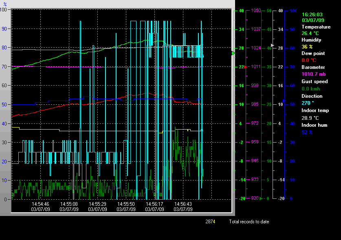The height and width of the screenshot is (240, 341).
Task: Click the blue % symbol above the left axis
Action: (x=5, y=4)
